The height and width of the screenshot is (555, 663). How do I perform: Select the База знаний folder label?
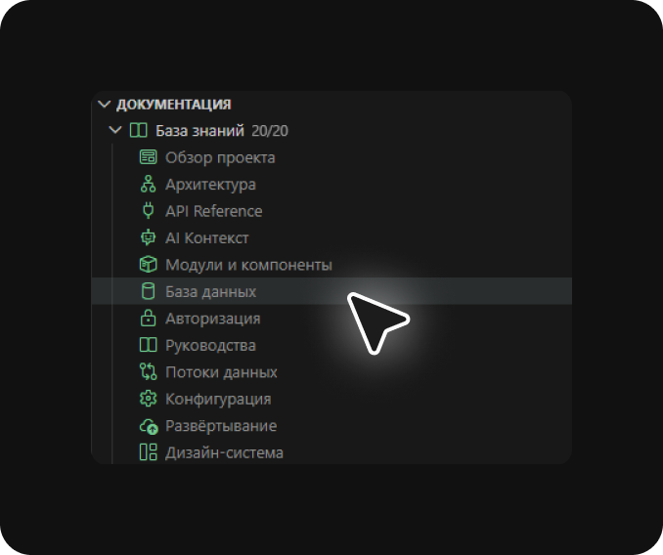coord(199,130)
